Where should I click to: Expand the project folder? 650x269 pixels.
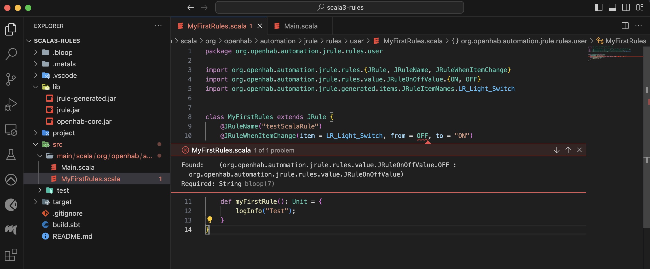tap(36, 133)
